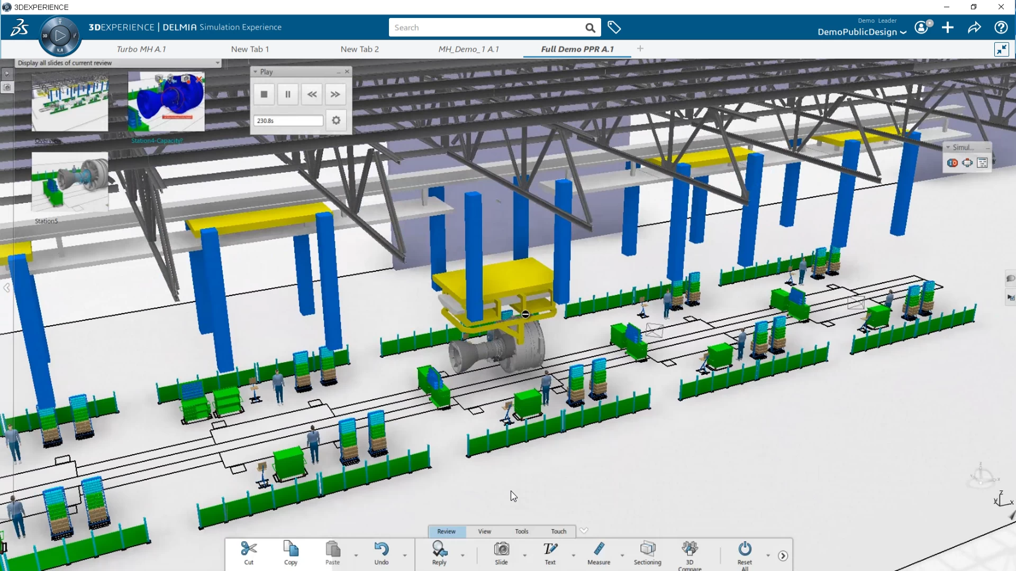Open the Play panel gear settings
This screenshot has width=1016, height=571.
coord(336,121)
